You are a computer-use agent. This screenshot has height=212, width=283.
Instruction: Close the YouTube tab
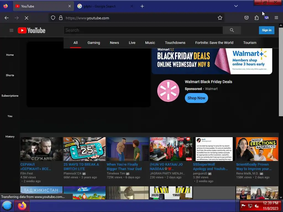click(70, 6)
